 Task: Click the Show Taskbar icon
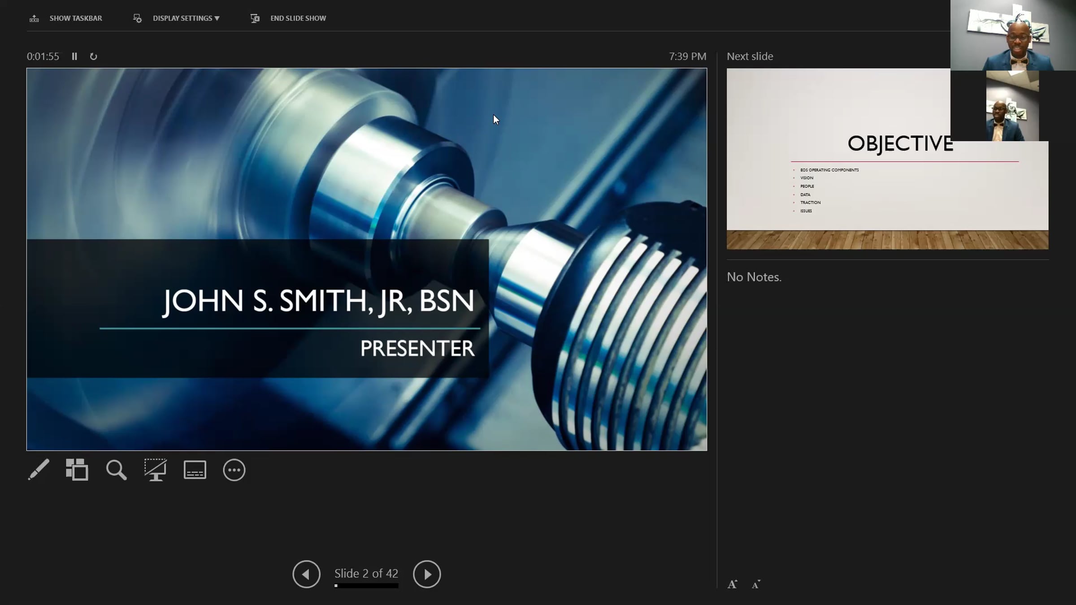tap(34, 18)
